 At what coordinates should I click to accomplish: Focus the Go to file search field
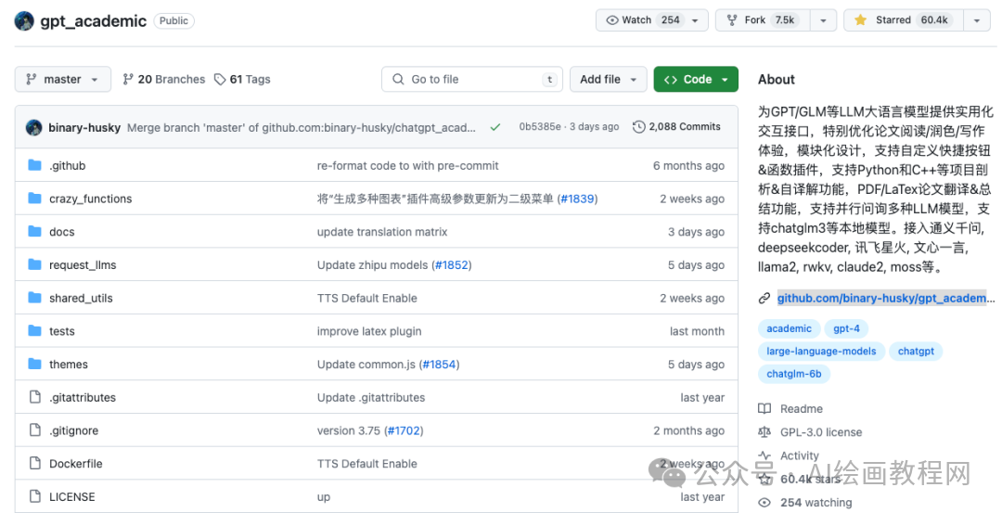pos(472,79)
